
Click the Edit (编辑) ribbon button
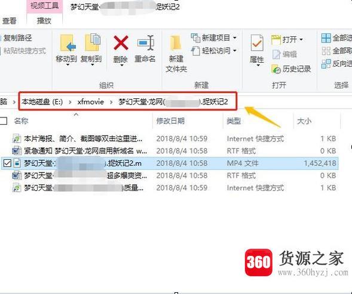pos(284,54)
